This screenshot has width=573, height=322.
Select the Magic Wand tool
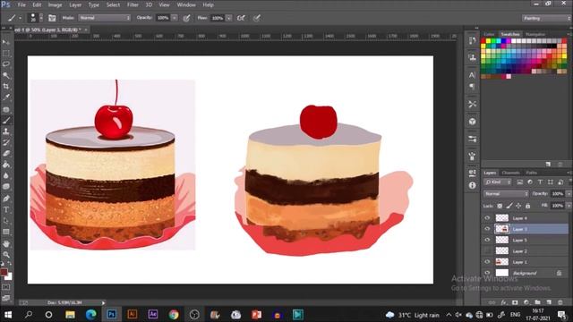point(6,75)
